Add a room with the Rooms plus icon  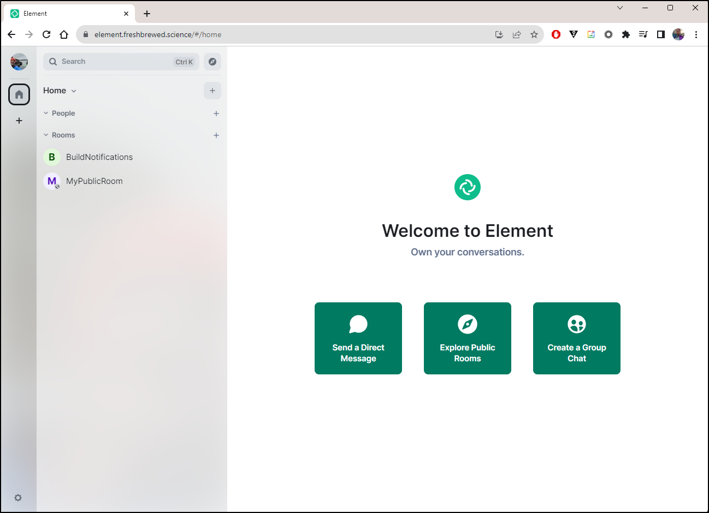pyautogui.click(x=216, y=135)
